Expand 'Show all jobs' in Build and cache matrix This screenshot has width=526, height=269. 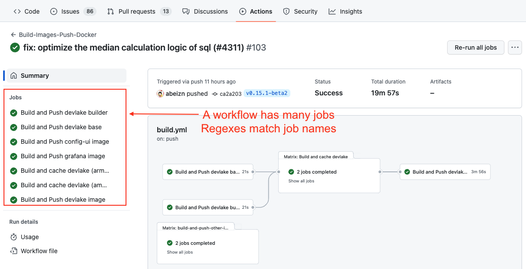click(x=301, y=181)
